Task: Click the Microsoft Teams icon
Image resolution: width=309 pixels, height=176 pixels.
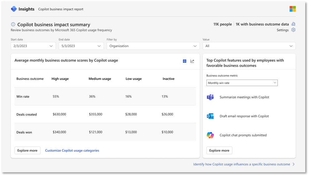Action: (x=210, y=97)
